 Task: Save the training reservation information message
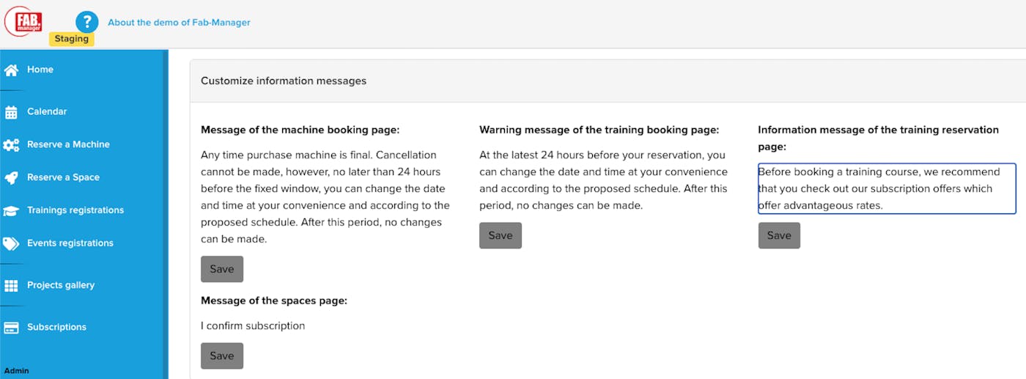point(779,235)
